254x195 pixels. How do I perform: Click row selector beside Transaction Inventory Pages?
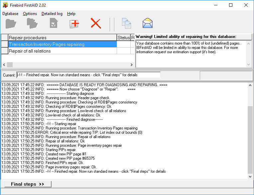(x=5, y=44)
